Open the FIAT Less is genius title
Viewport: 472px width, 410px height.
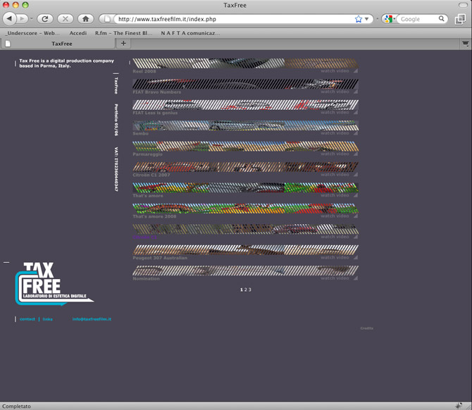click(x=155, y=113)
